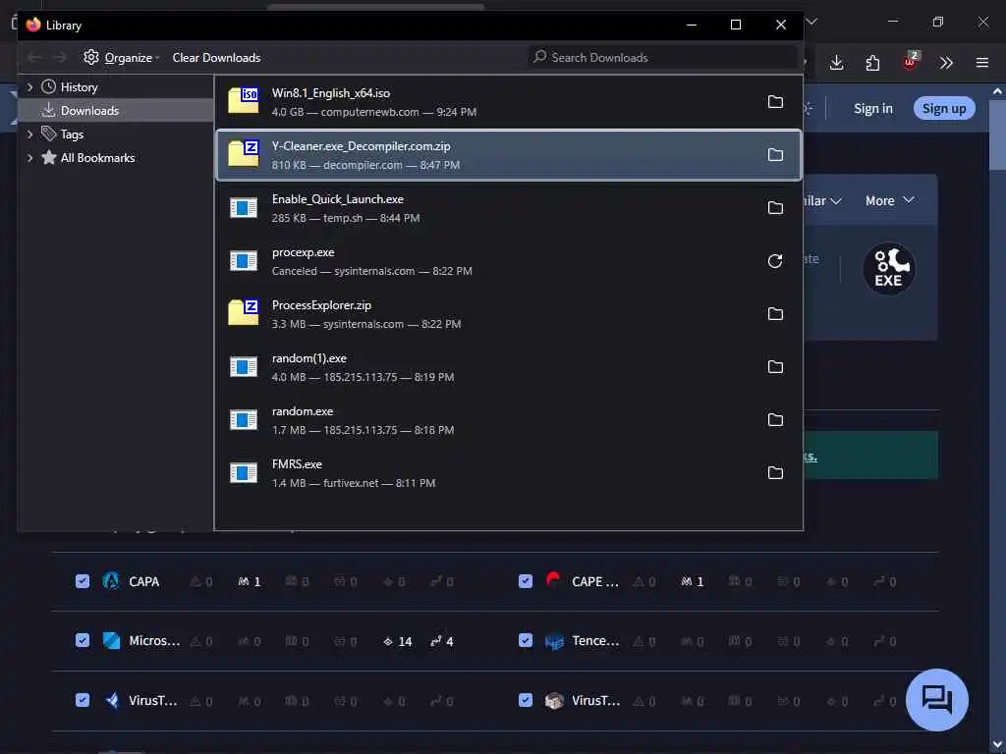Click the Microsoft row count 4
Image resolution: width=1006 pixels, height=754 pixels.
[x=442, y=641]
